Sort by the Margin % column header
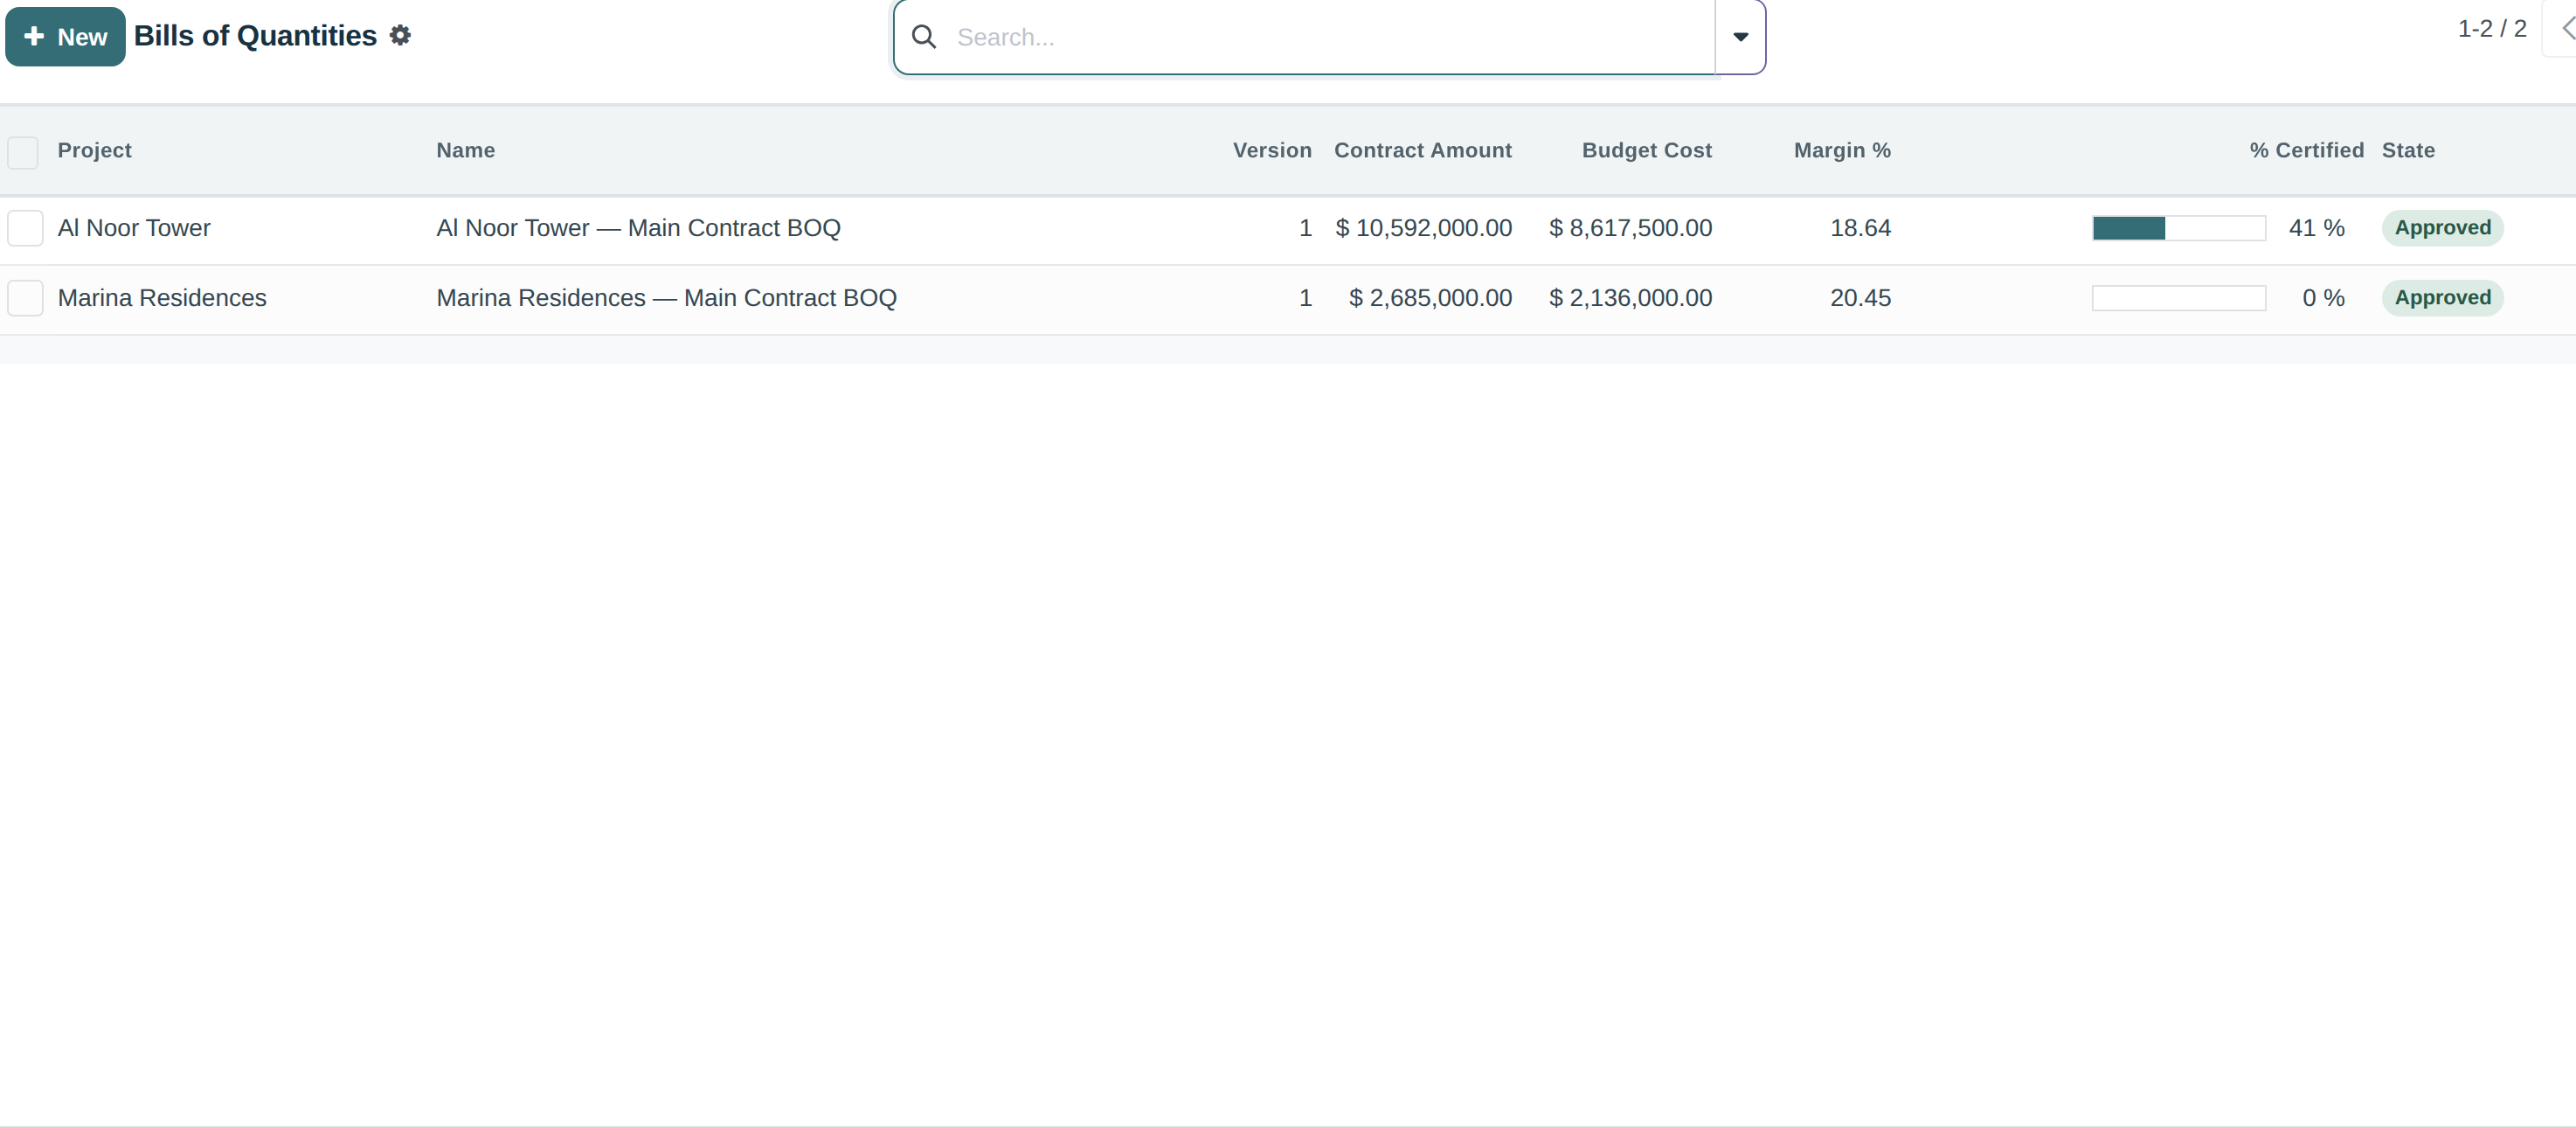Image resolution: width=2576 pixels, height=1127 pixels. click(1842, 150)
